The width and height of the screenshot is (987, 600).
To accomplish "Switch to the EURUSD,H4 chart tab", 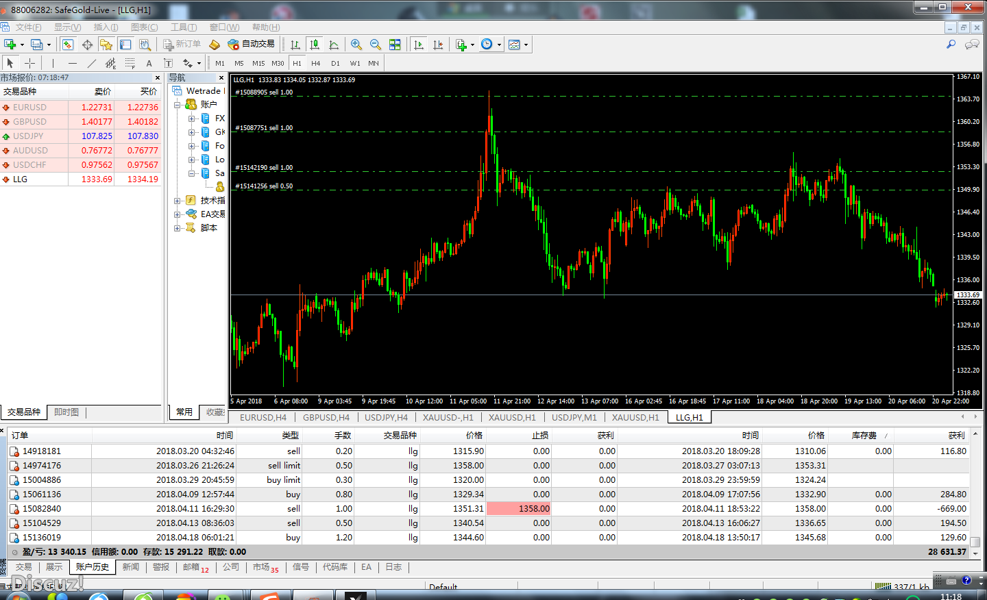I will tap(263, 417).
